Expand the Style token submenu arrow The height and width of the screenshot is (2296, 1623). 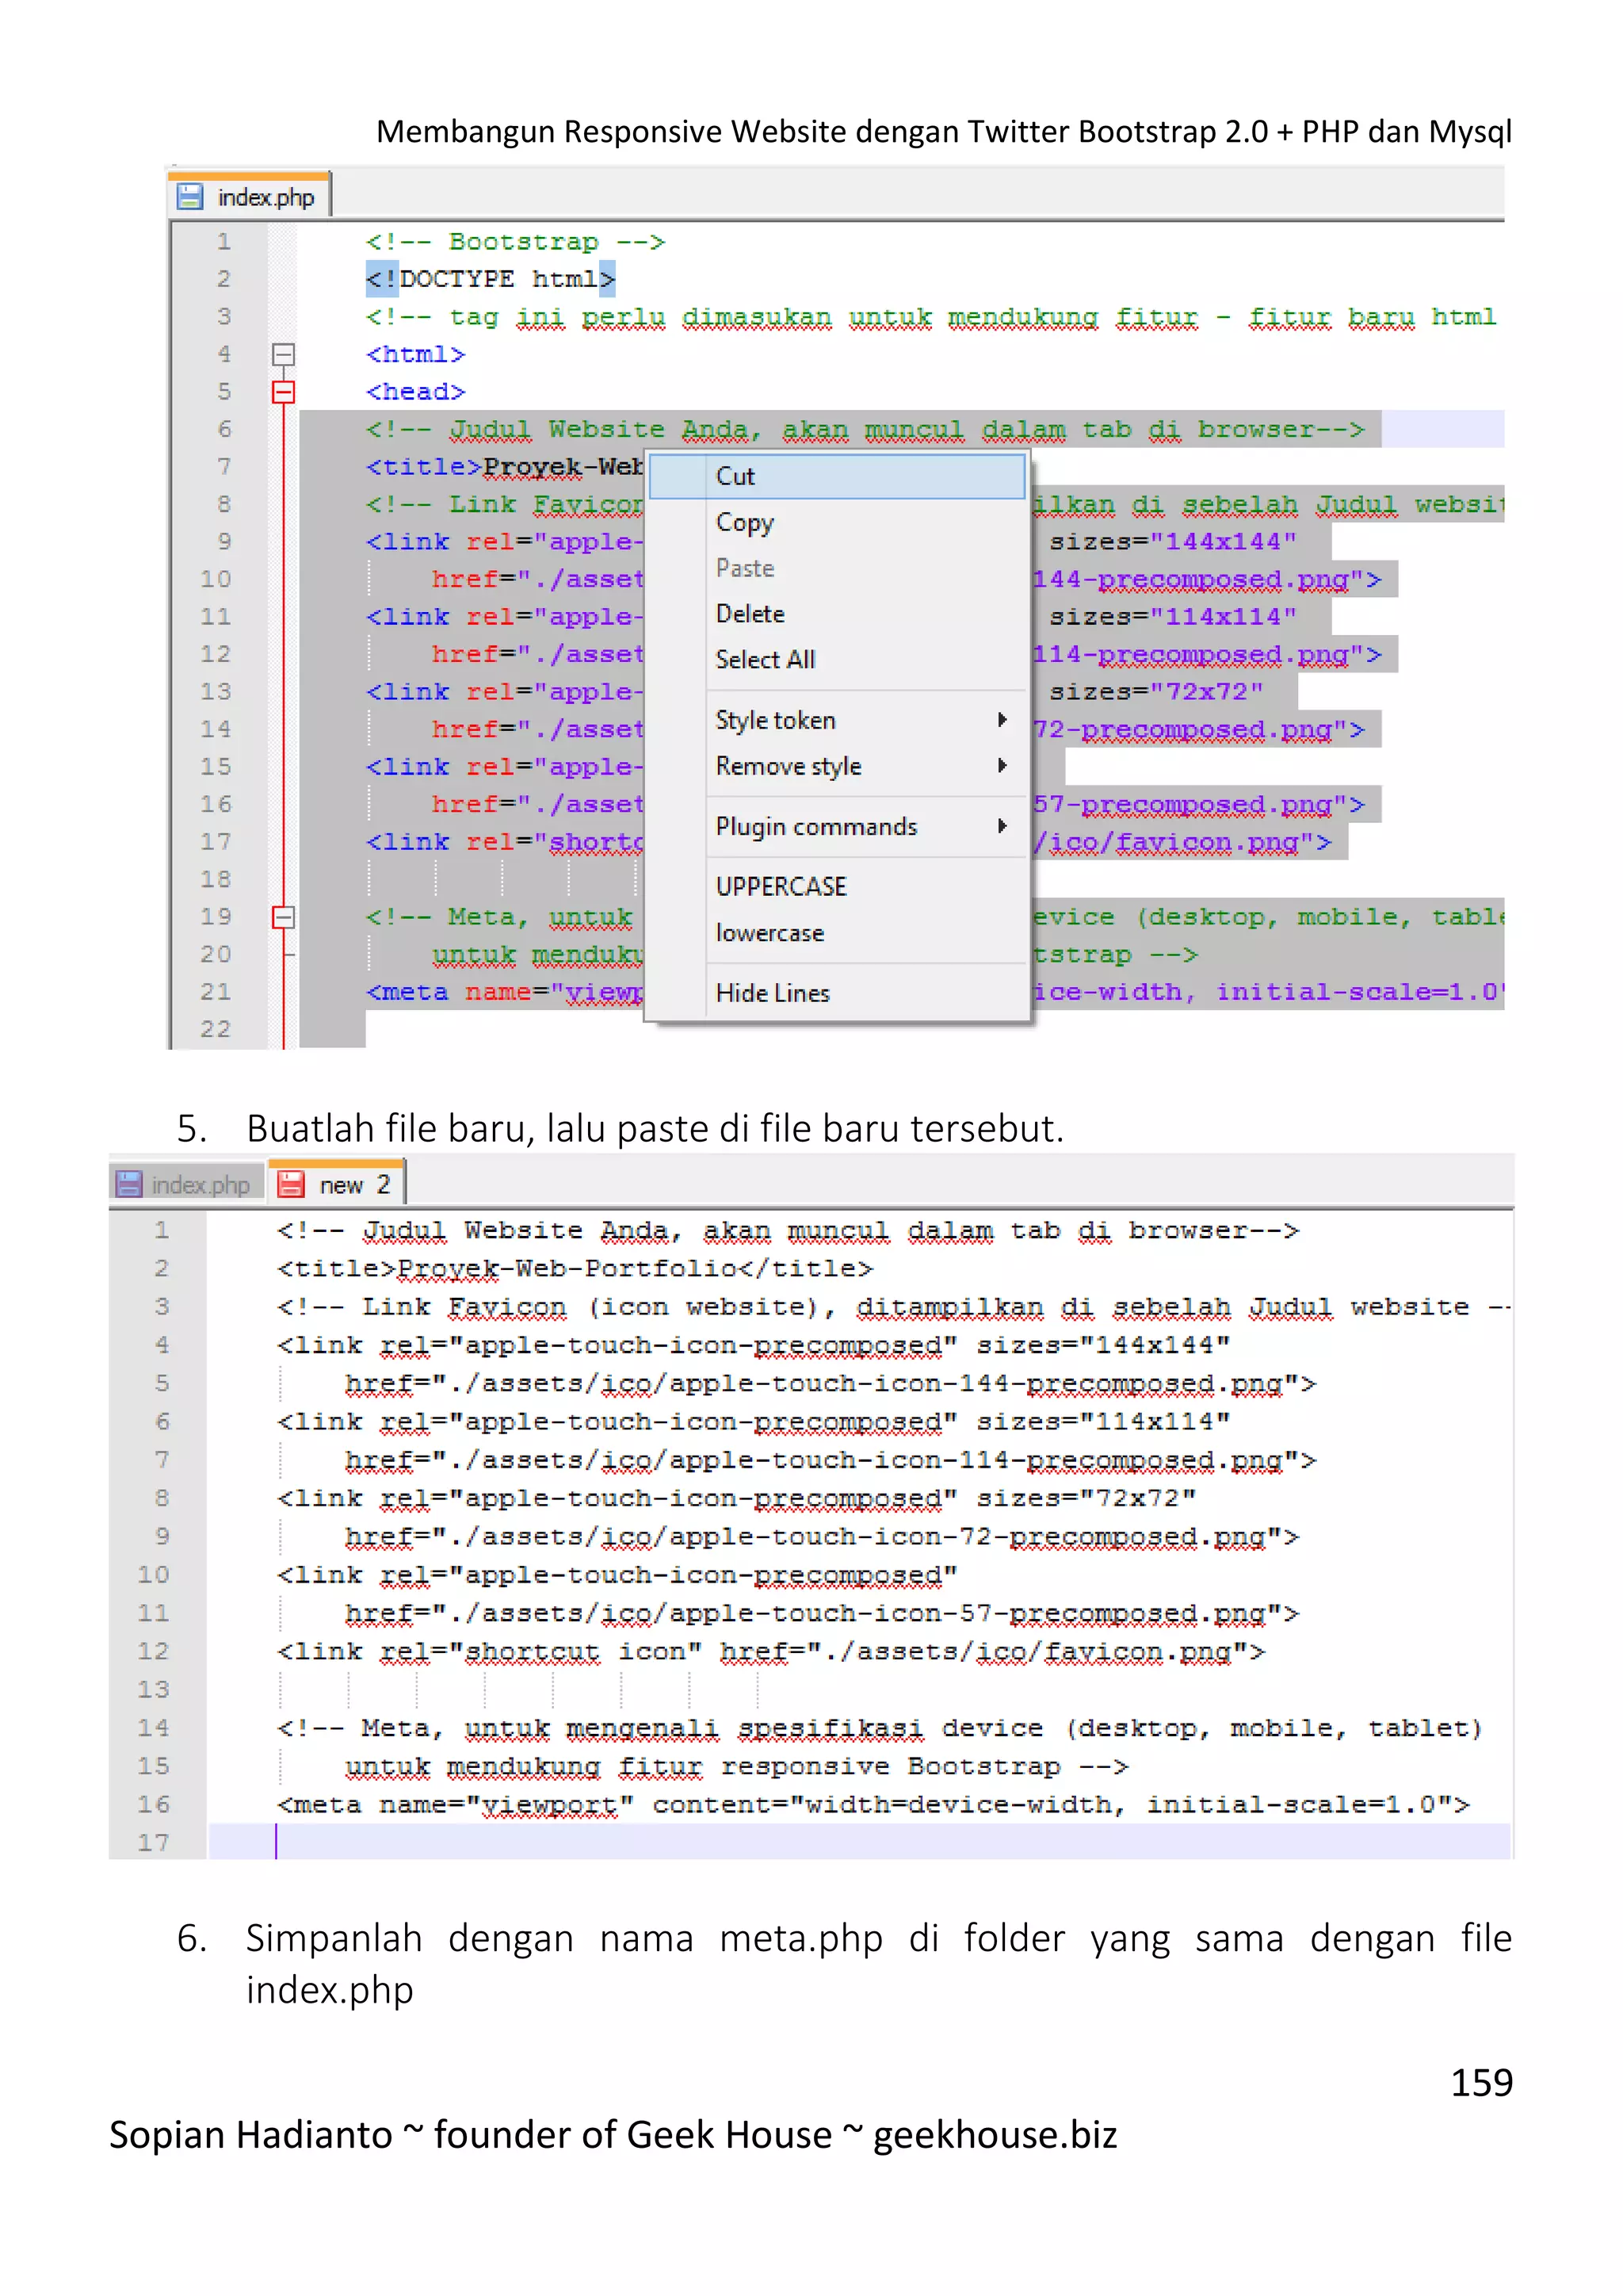(1002, 720)
